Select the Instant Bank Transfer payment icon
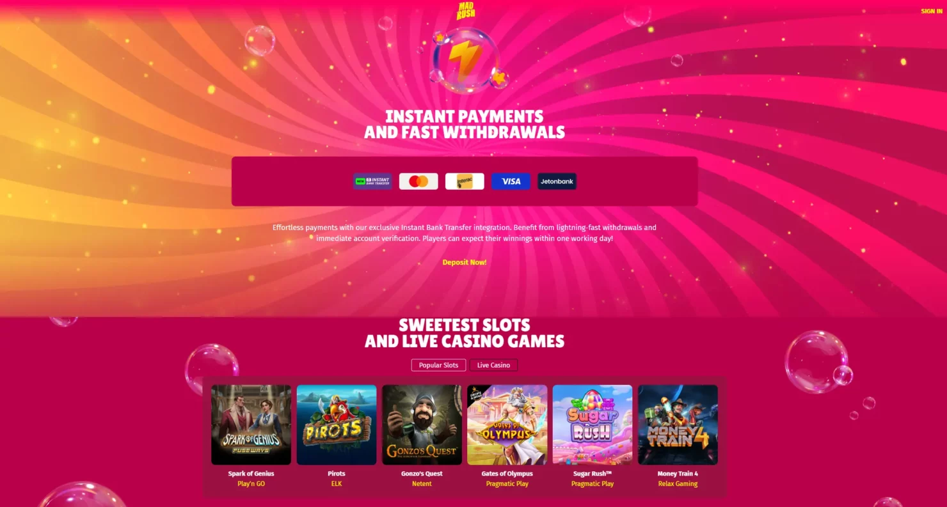This screenshot has width=947, height=507. click(372, 182)
